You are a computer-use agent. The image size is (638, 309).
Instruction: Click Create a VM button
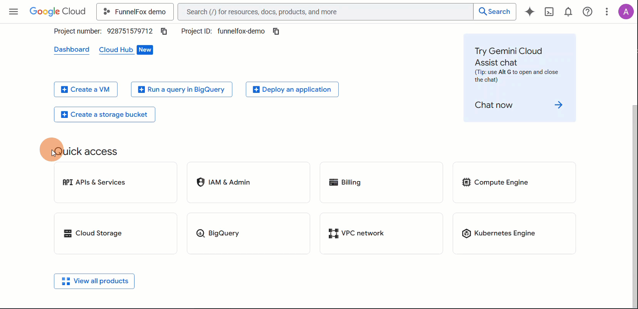click(86, 89)
